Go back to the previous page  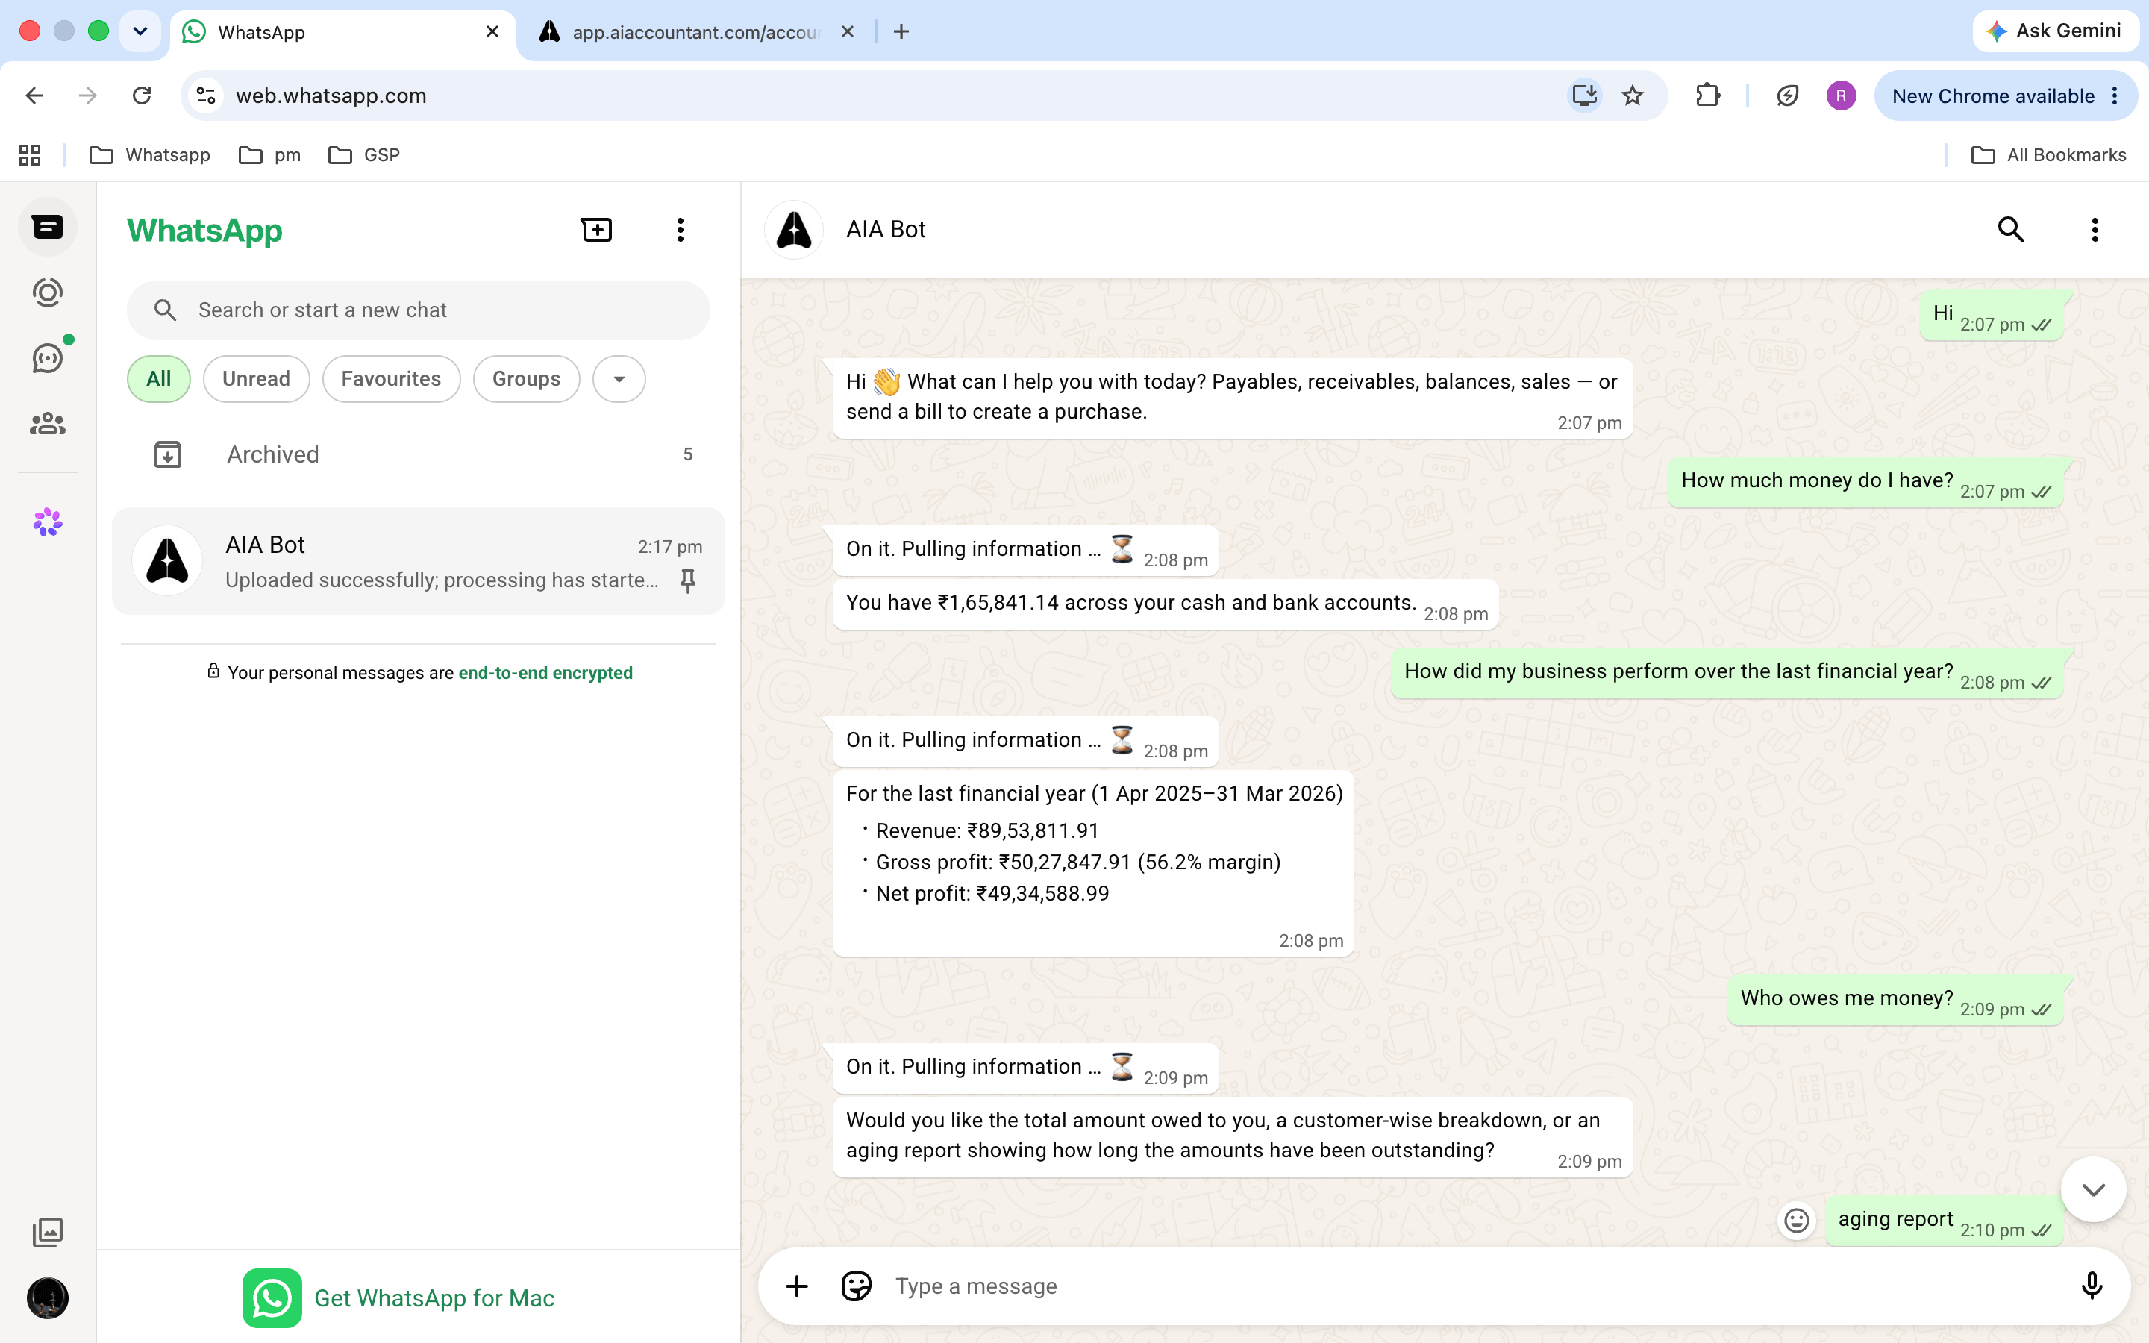(x=34, y=96)
